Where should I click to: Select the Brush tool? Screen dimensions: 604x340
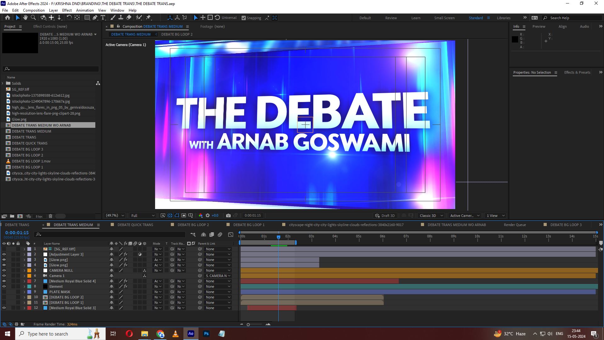113,18
